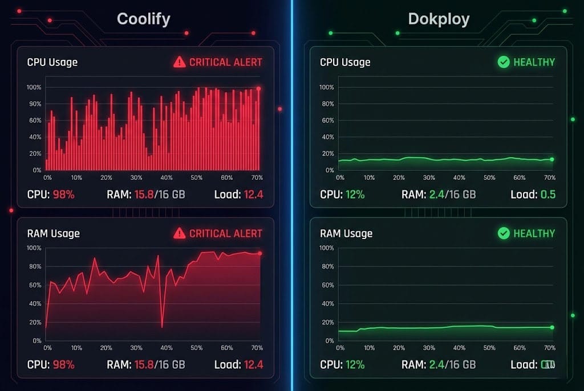Click the sharp dip in the Coolify RAM chart
Image resolution: width=584 pixels, height=391 pixels.
tap(163, 327)
